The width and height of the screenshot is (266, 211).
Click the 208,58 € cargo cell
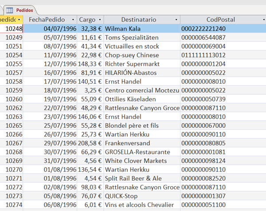click(x=90, y=143)
